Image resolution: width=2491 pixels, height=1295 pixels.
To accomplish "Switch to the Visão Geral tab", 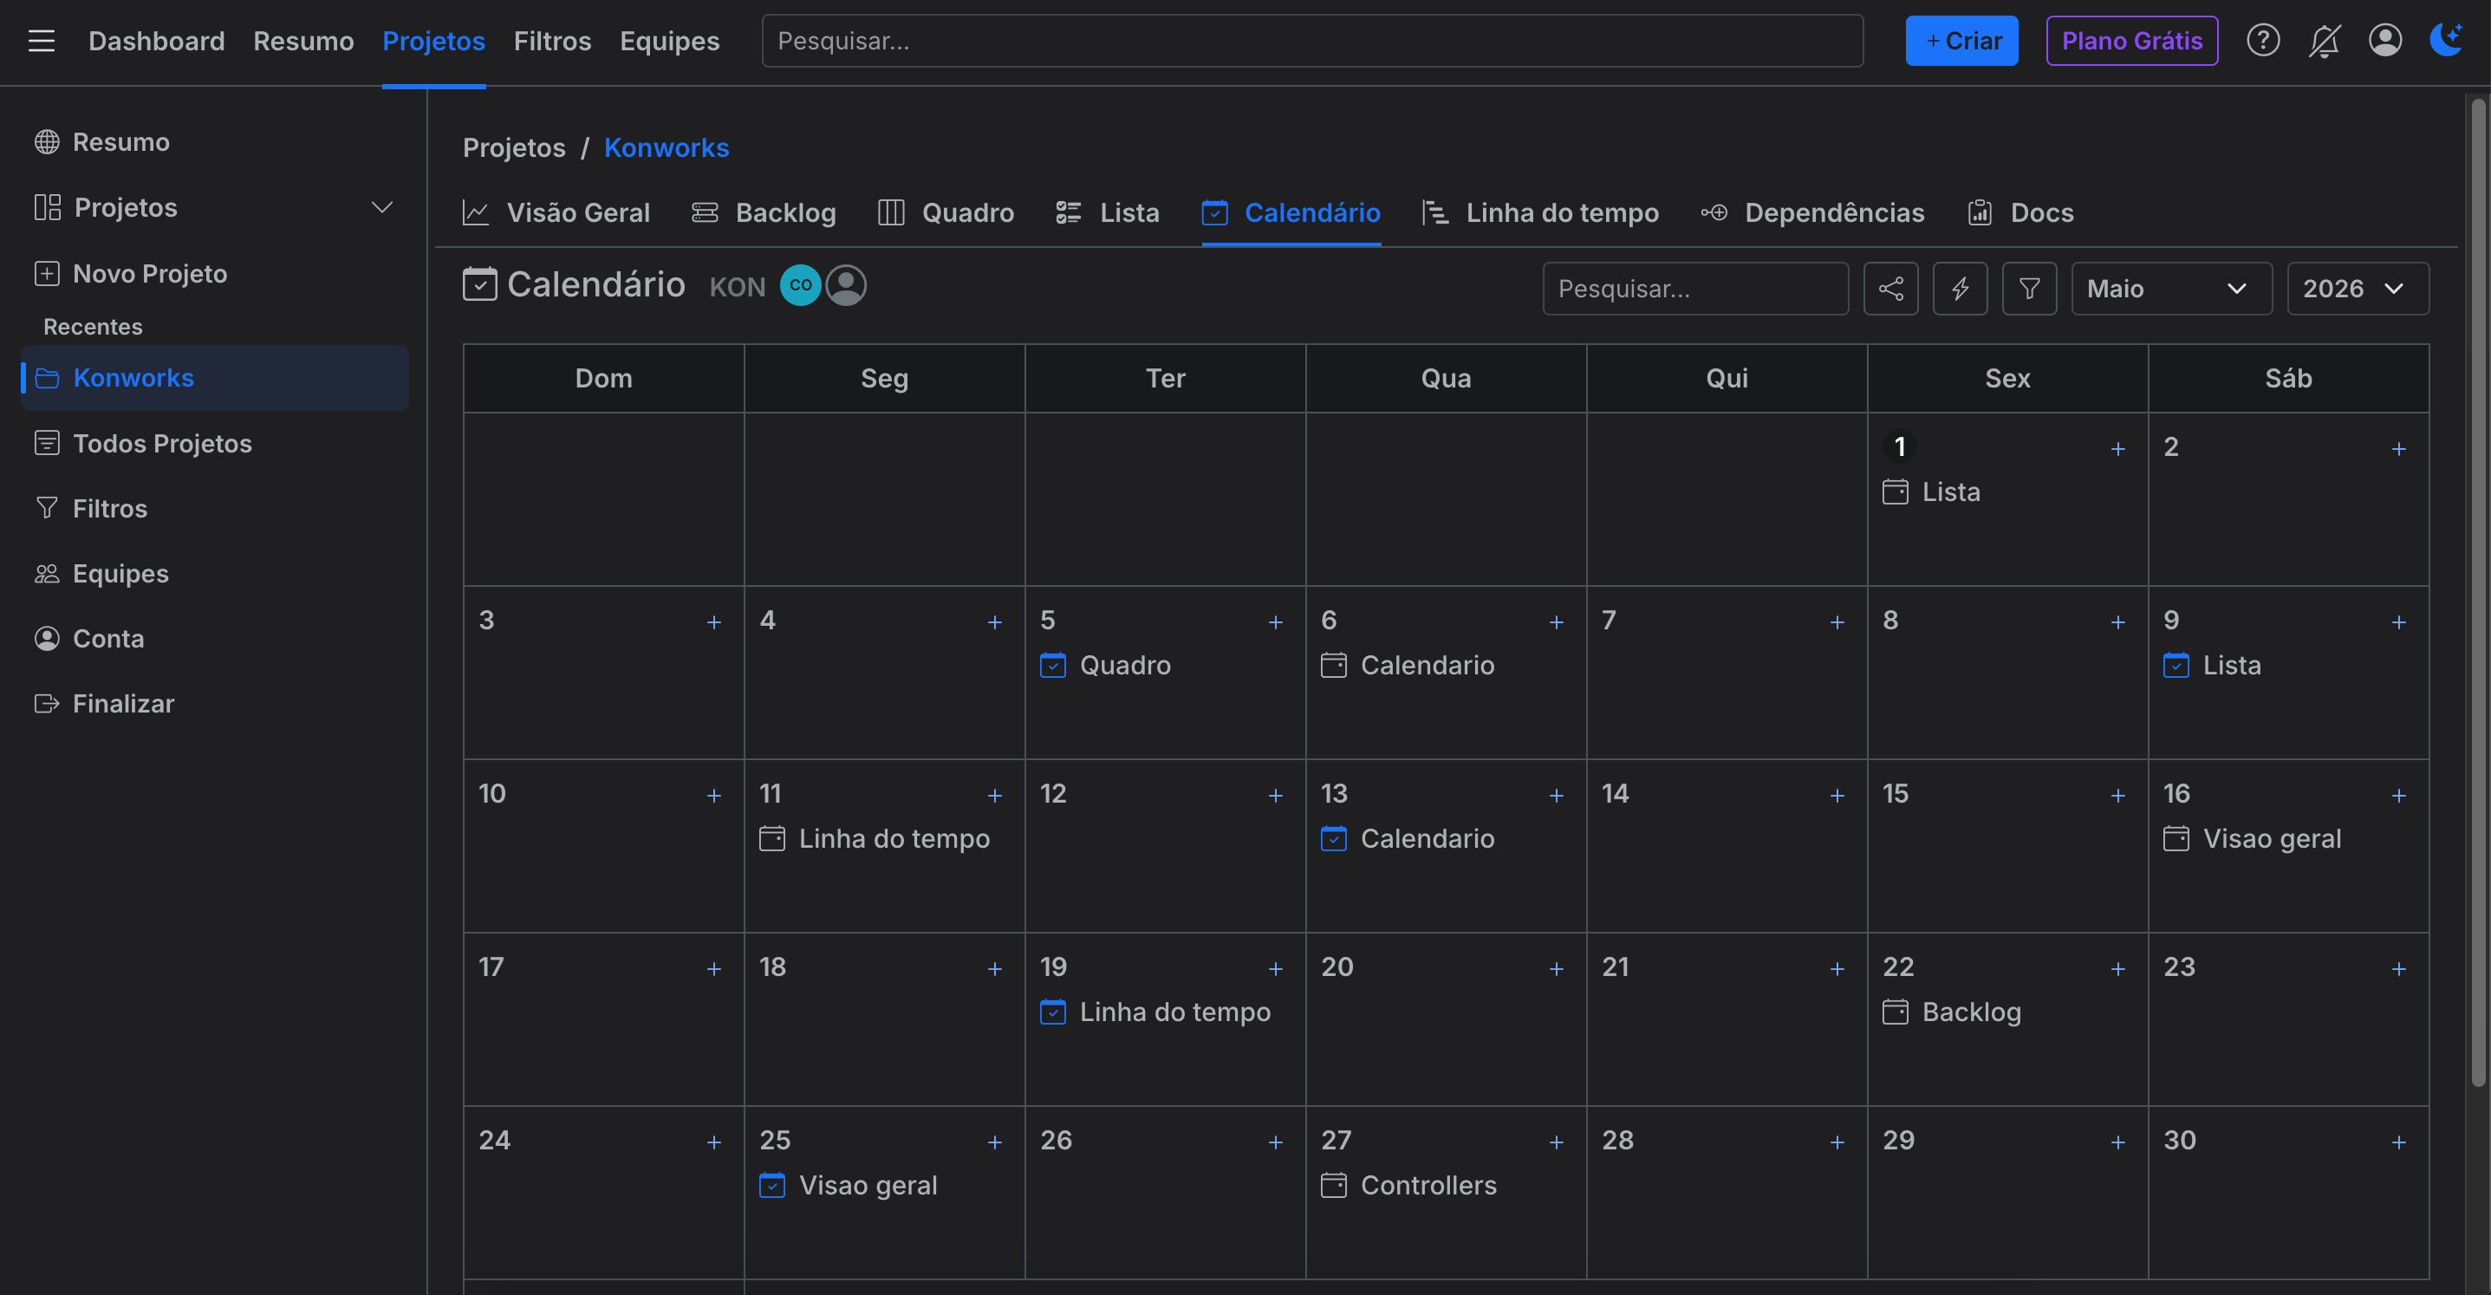I will (557, 212).
